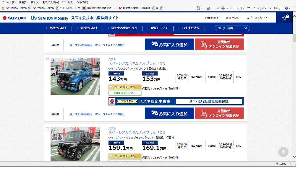Open dealer link in GS listing footer
Image resolution: width=298 pixels, height=186 pixels.
(x=97, y=114)
